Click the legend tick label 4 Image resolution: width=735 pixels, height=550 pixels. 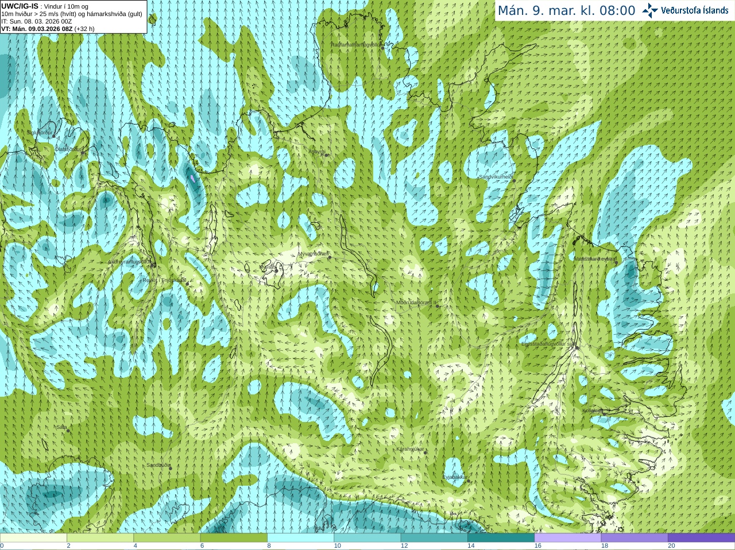(135, 546)
